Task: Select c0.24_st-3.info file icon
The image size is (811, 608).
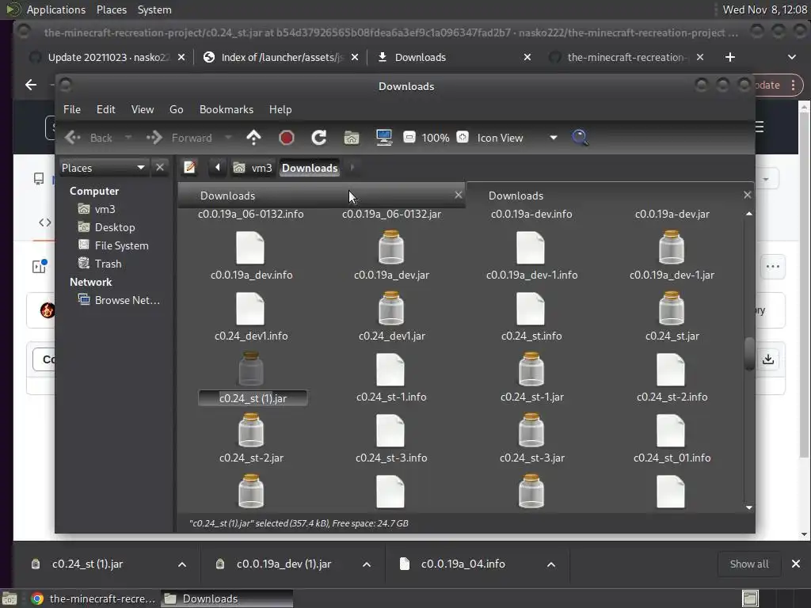Action: (x=390, y=431)
